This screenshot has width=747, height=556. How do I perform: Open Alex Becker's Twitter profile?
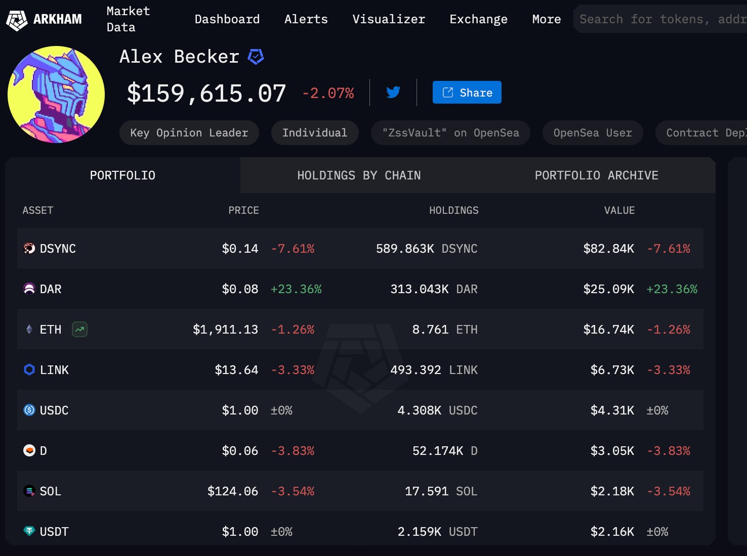[x=393, y=92]
